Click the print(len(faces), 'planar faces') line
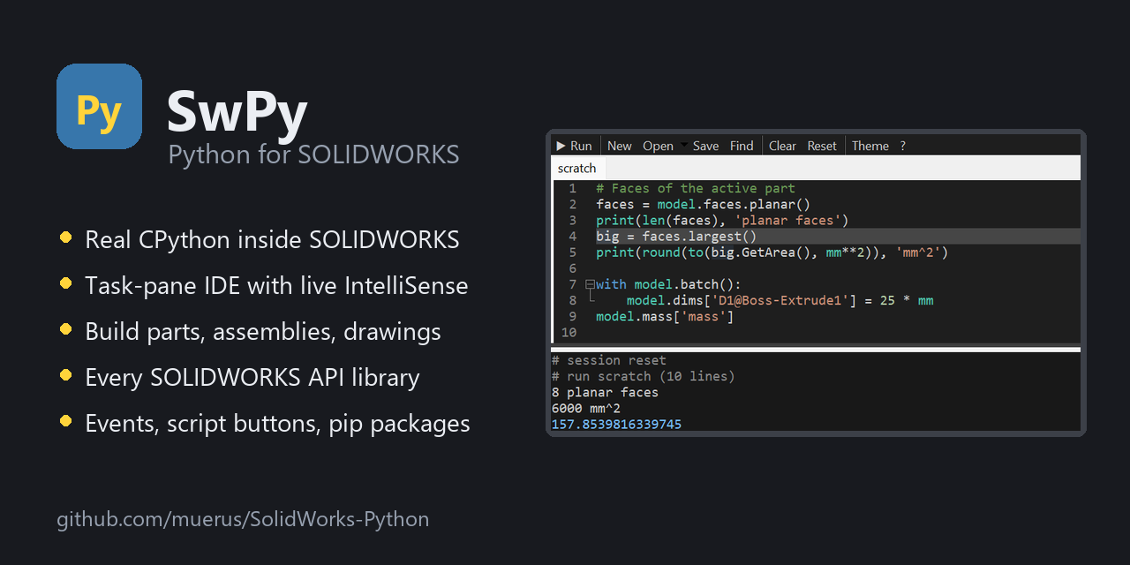This screenshot has height=565, width=1130. coord(722,220)
